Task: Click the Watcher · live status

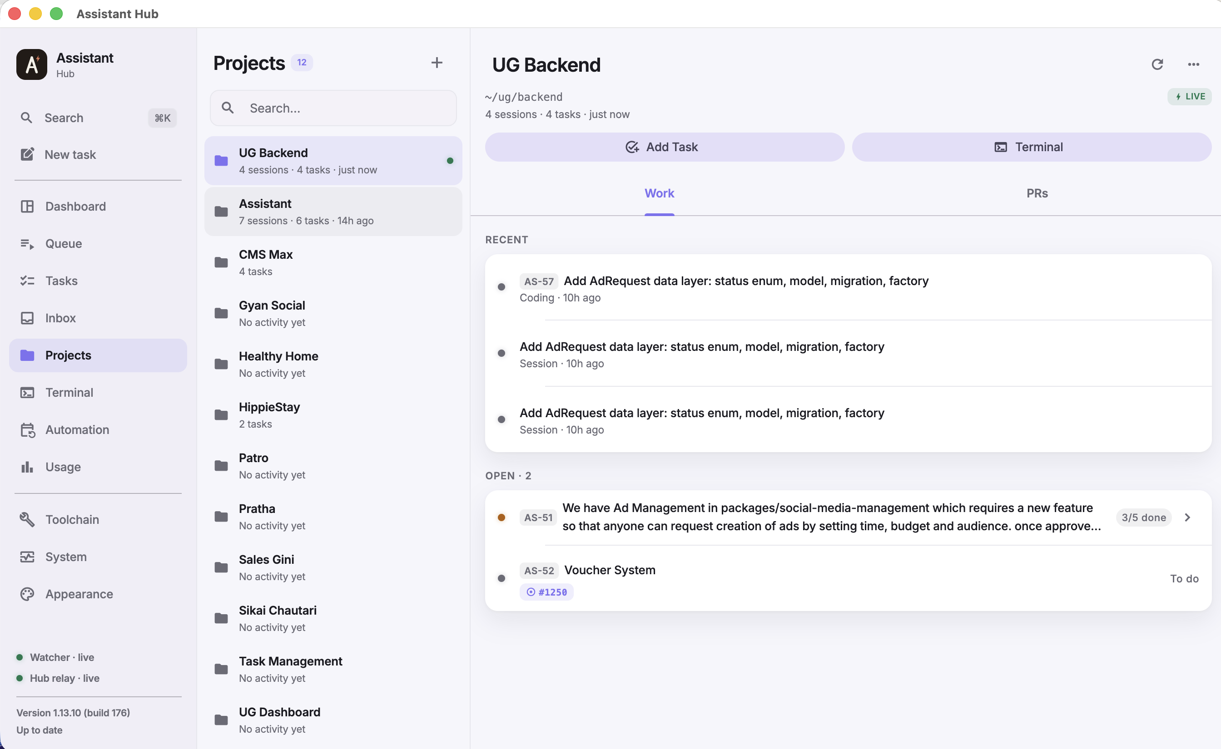Action: (x=55, y=657)
